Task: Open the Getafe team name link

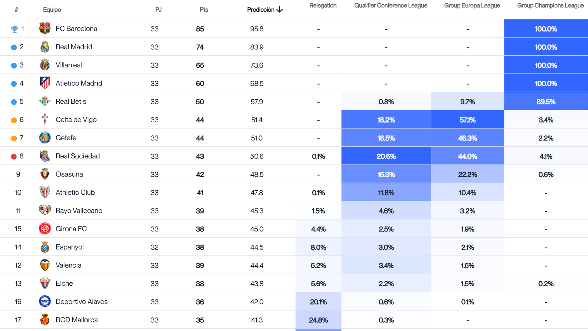Action: coord(66,138)
